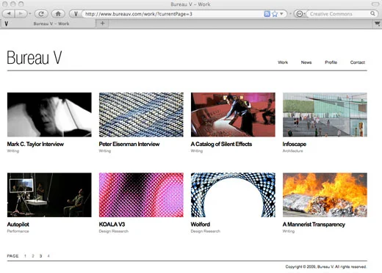
Task: Open the News navigation link
Action: coord(306,62)
